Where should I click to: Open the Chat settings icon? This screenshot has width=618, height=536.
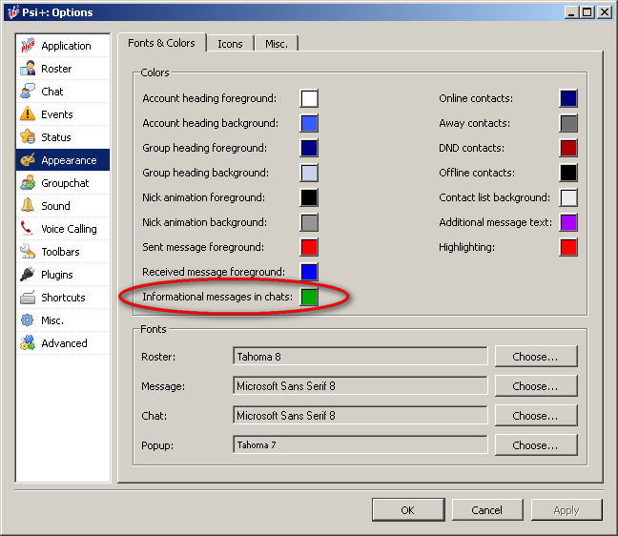27,92
